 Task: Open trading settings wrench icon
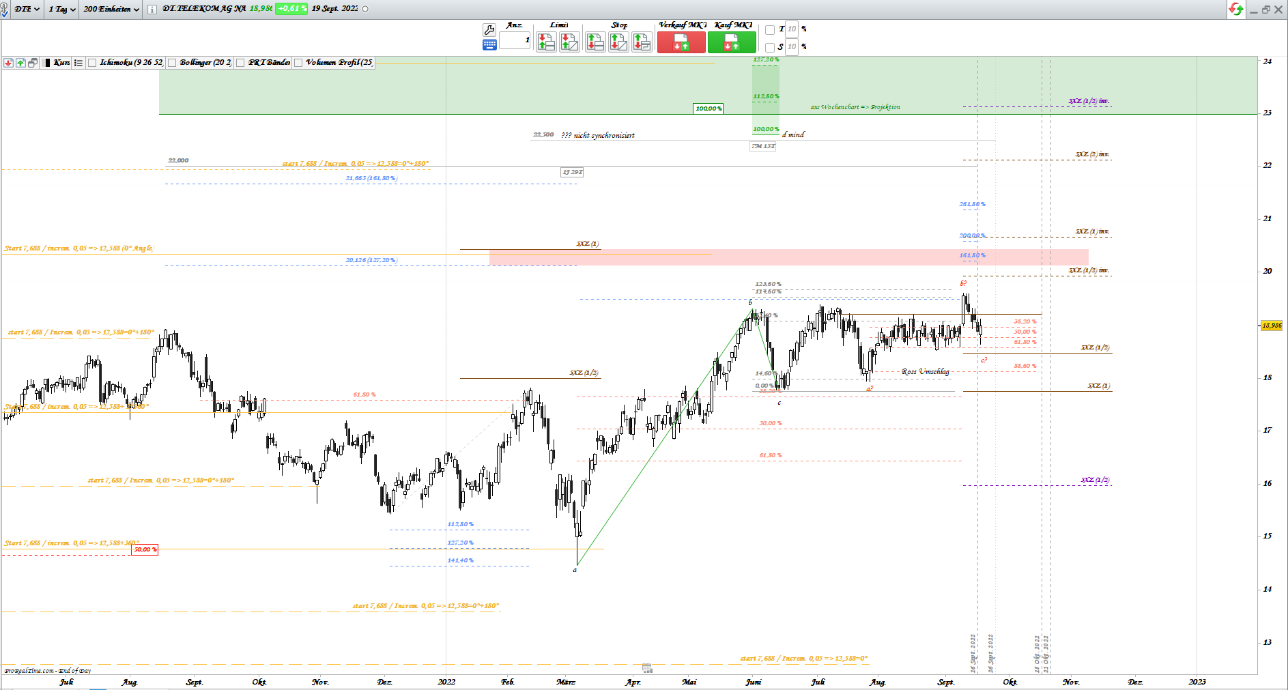[x=489, y=29]
